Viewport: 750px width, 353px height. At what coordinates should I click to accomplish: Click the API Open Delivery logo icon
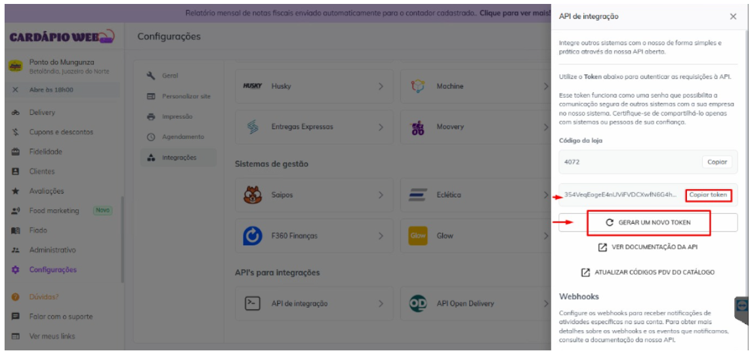pyautogui.click(x=418, y=303)
